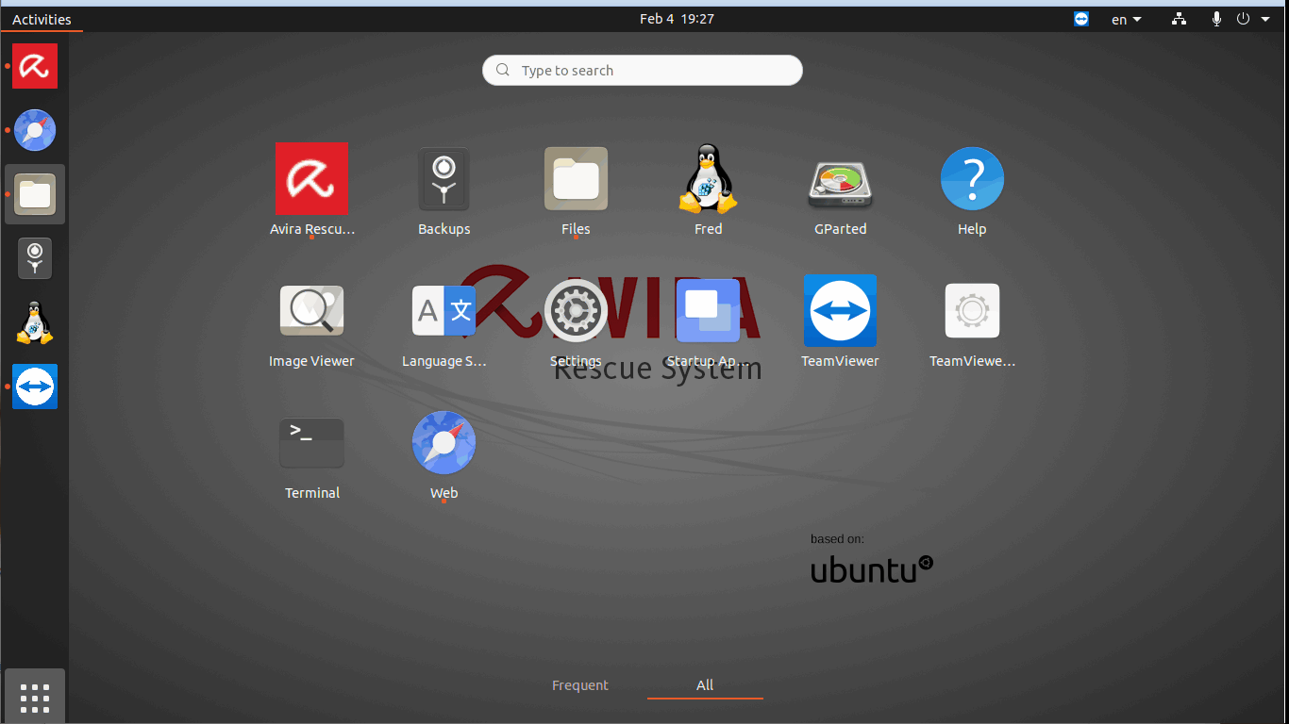Viewport: 1289px width, 724px height.
Task: Open the TeamViewer settings gear app
Action: pyautogui.click(x=972, y=311)
